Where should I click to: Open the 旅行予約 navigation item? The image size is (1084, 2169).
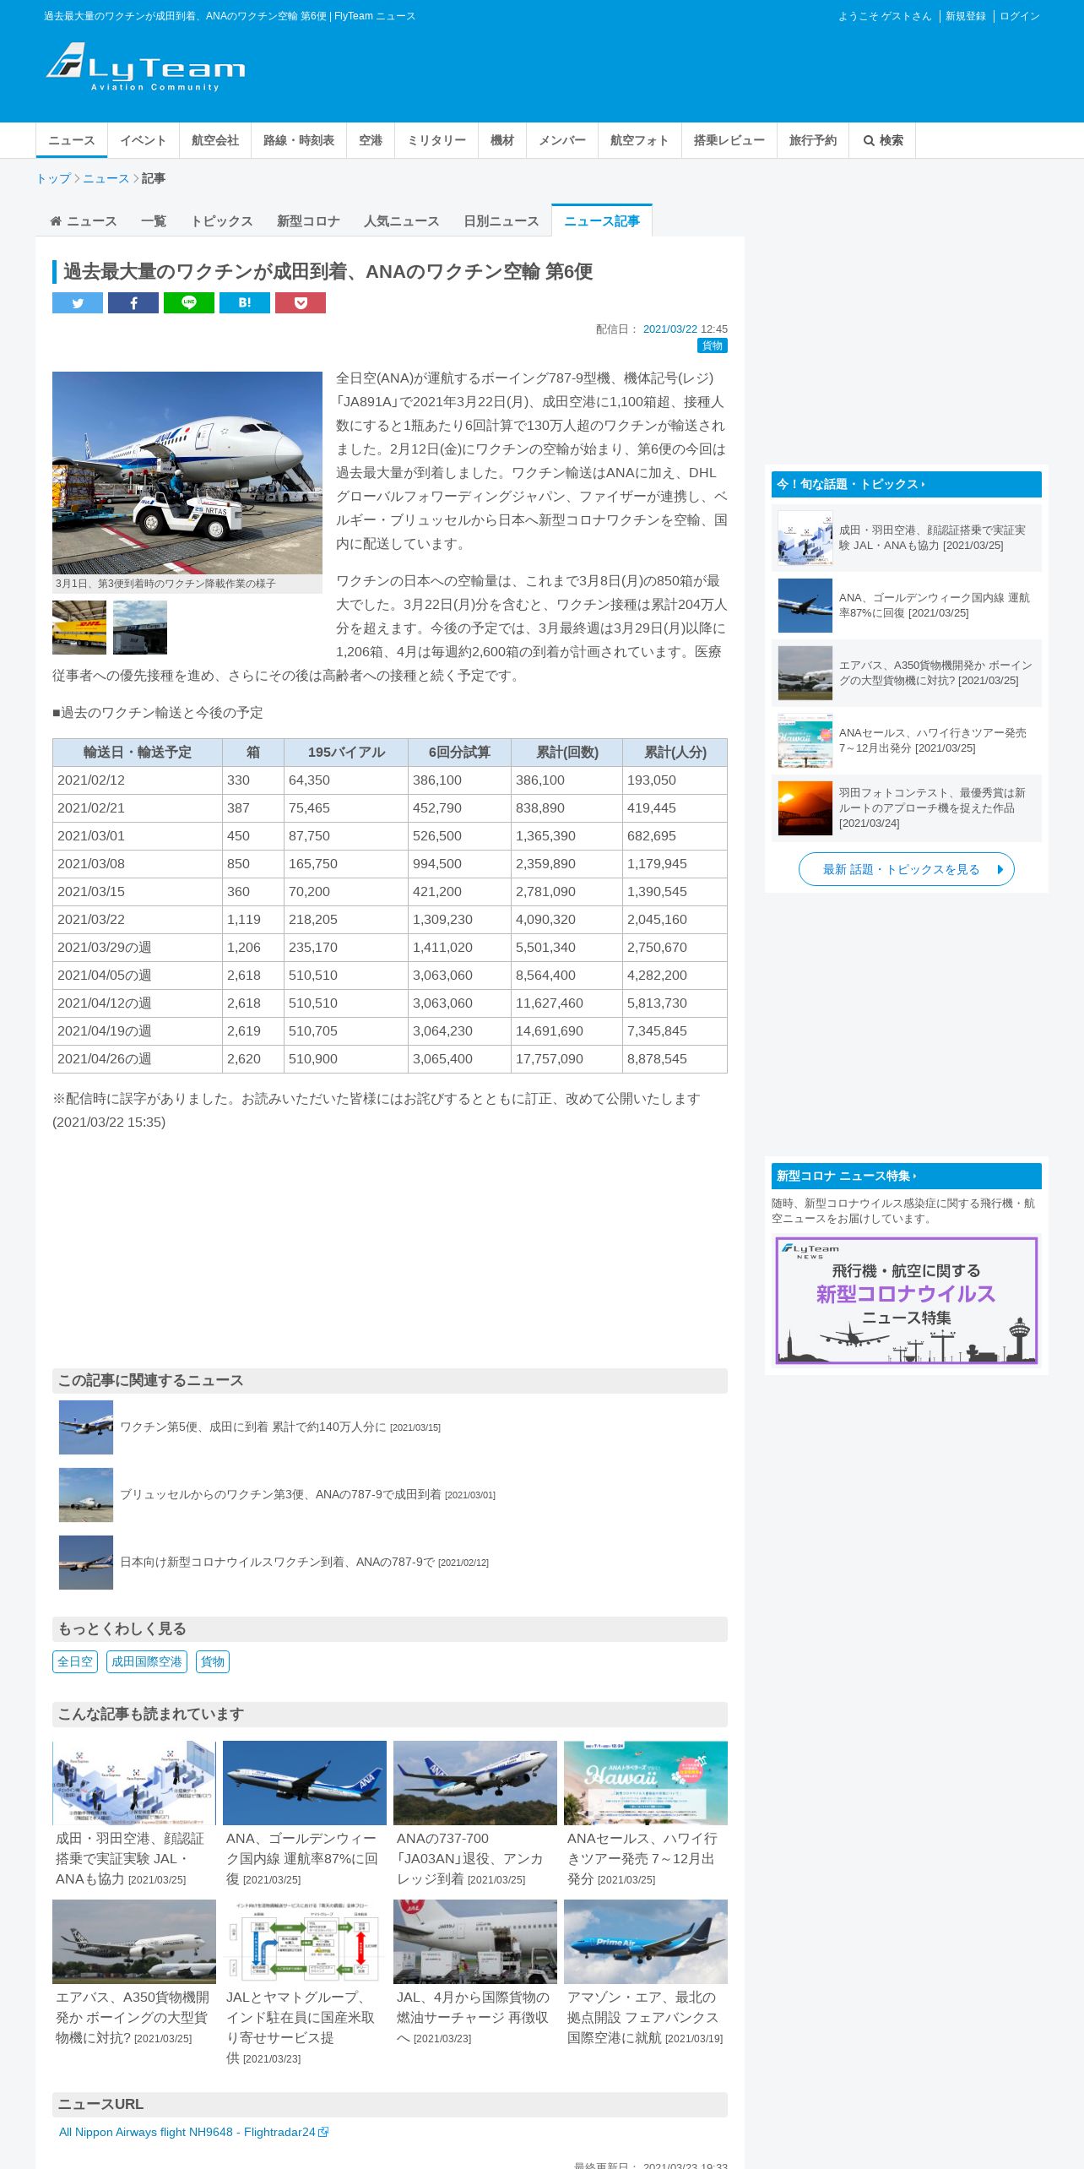pos(813,140)
